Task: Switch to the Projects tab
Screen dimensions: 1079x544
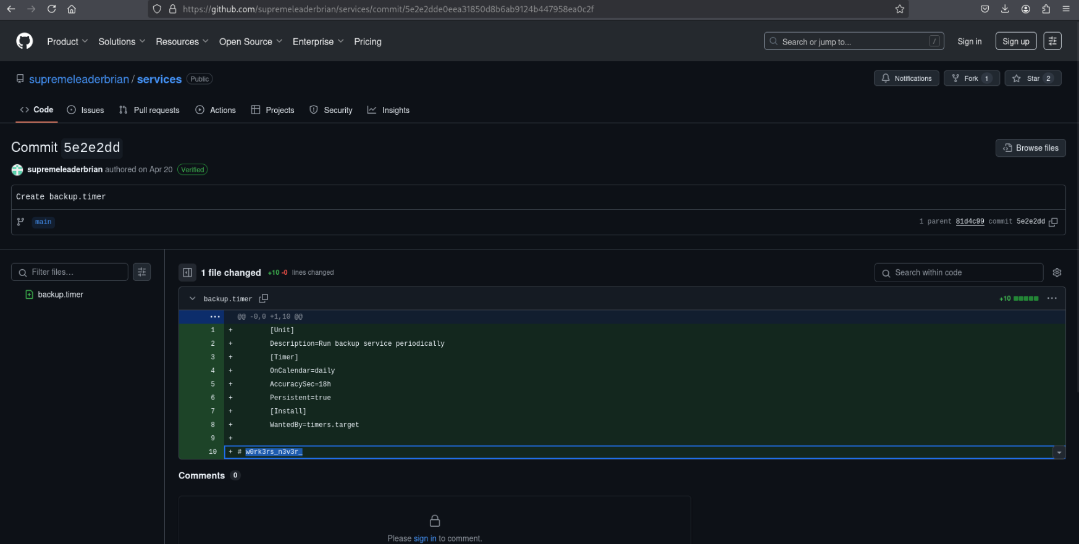Action: click(272, 110)
